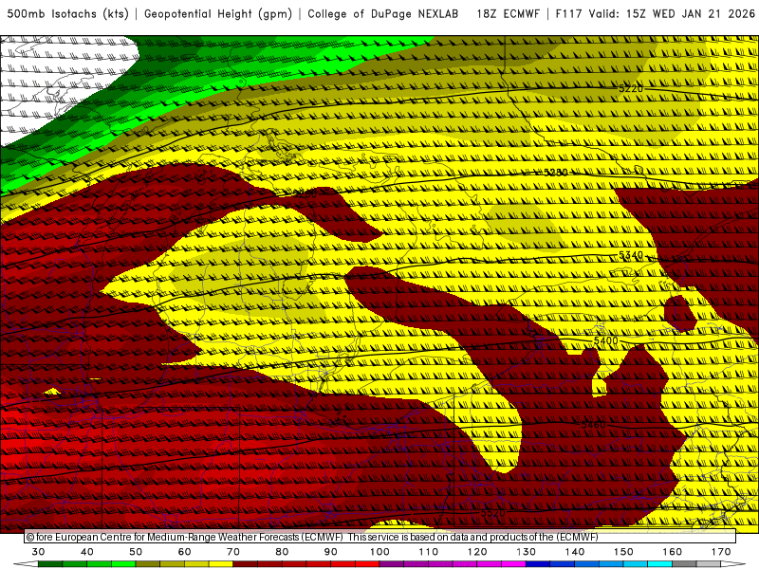Viewport: 759px width, 569px height.
Task: Click the '110' colorbar scale label
Action: click(x=429, y=552)
